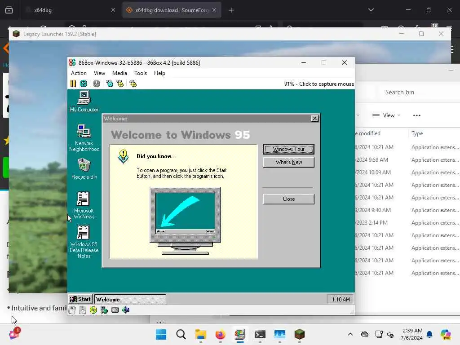Select the Recycle Bin desktop icon
Screen dimensions: 460x345
84,169
